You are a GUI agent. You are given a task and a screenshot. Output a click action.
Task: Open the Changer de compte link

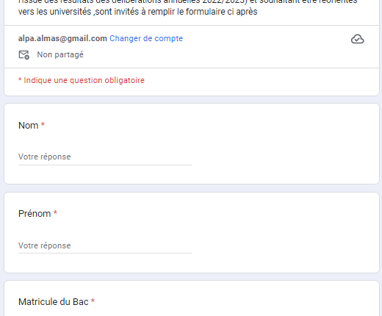tap(146, 38)
